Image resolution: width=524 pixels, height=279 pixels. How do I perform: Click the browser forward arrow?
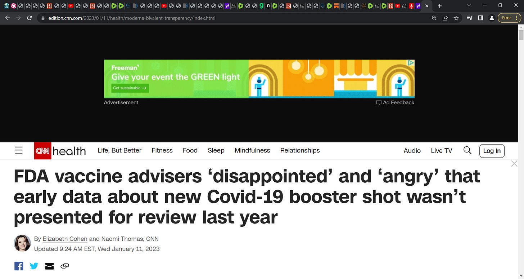click(18, 18)
